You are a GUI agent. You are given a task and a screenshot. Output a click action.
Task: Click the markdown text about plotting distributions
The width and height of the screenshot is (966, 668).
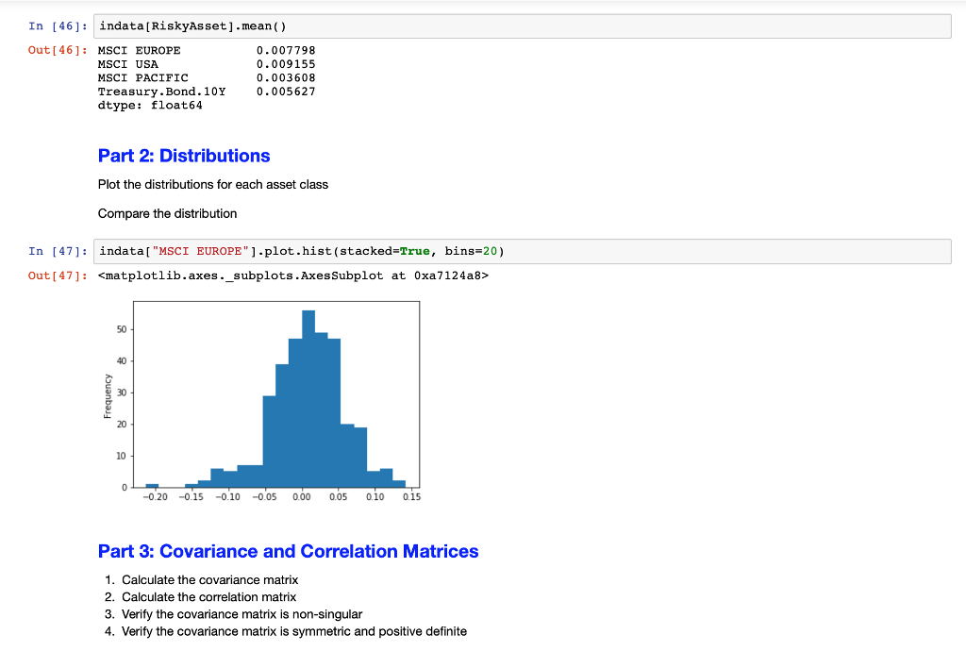coord(212,185)
